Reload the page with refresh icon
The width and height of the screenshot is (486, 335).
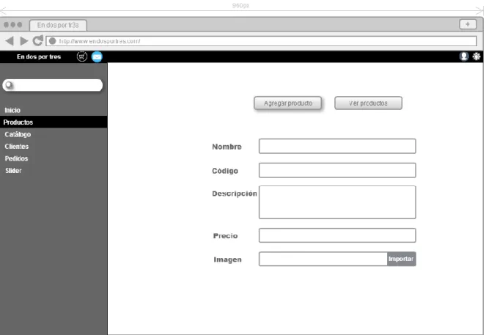coord(38,40)
